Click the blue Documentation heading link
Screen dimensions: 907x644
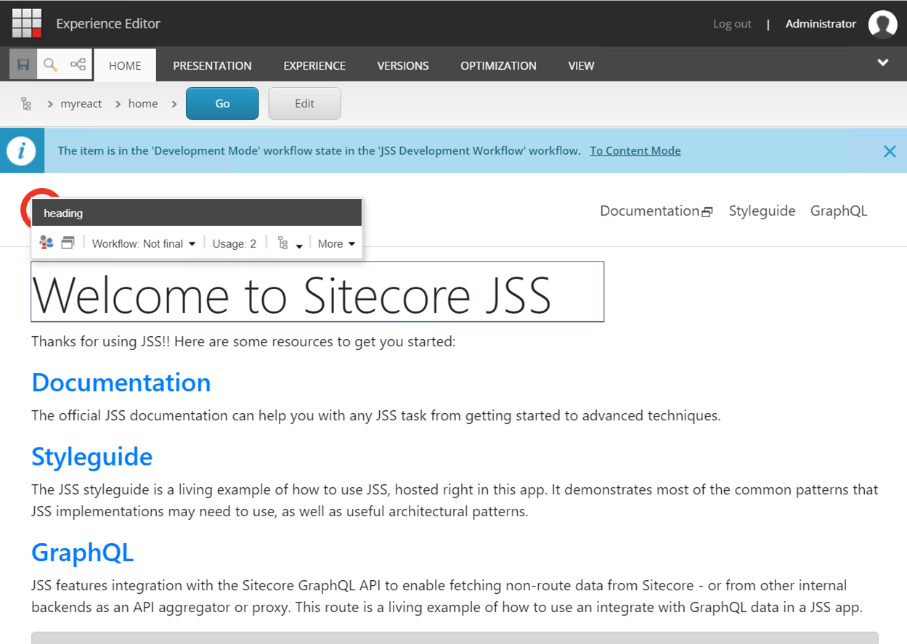[x=121, y=383]
